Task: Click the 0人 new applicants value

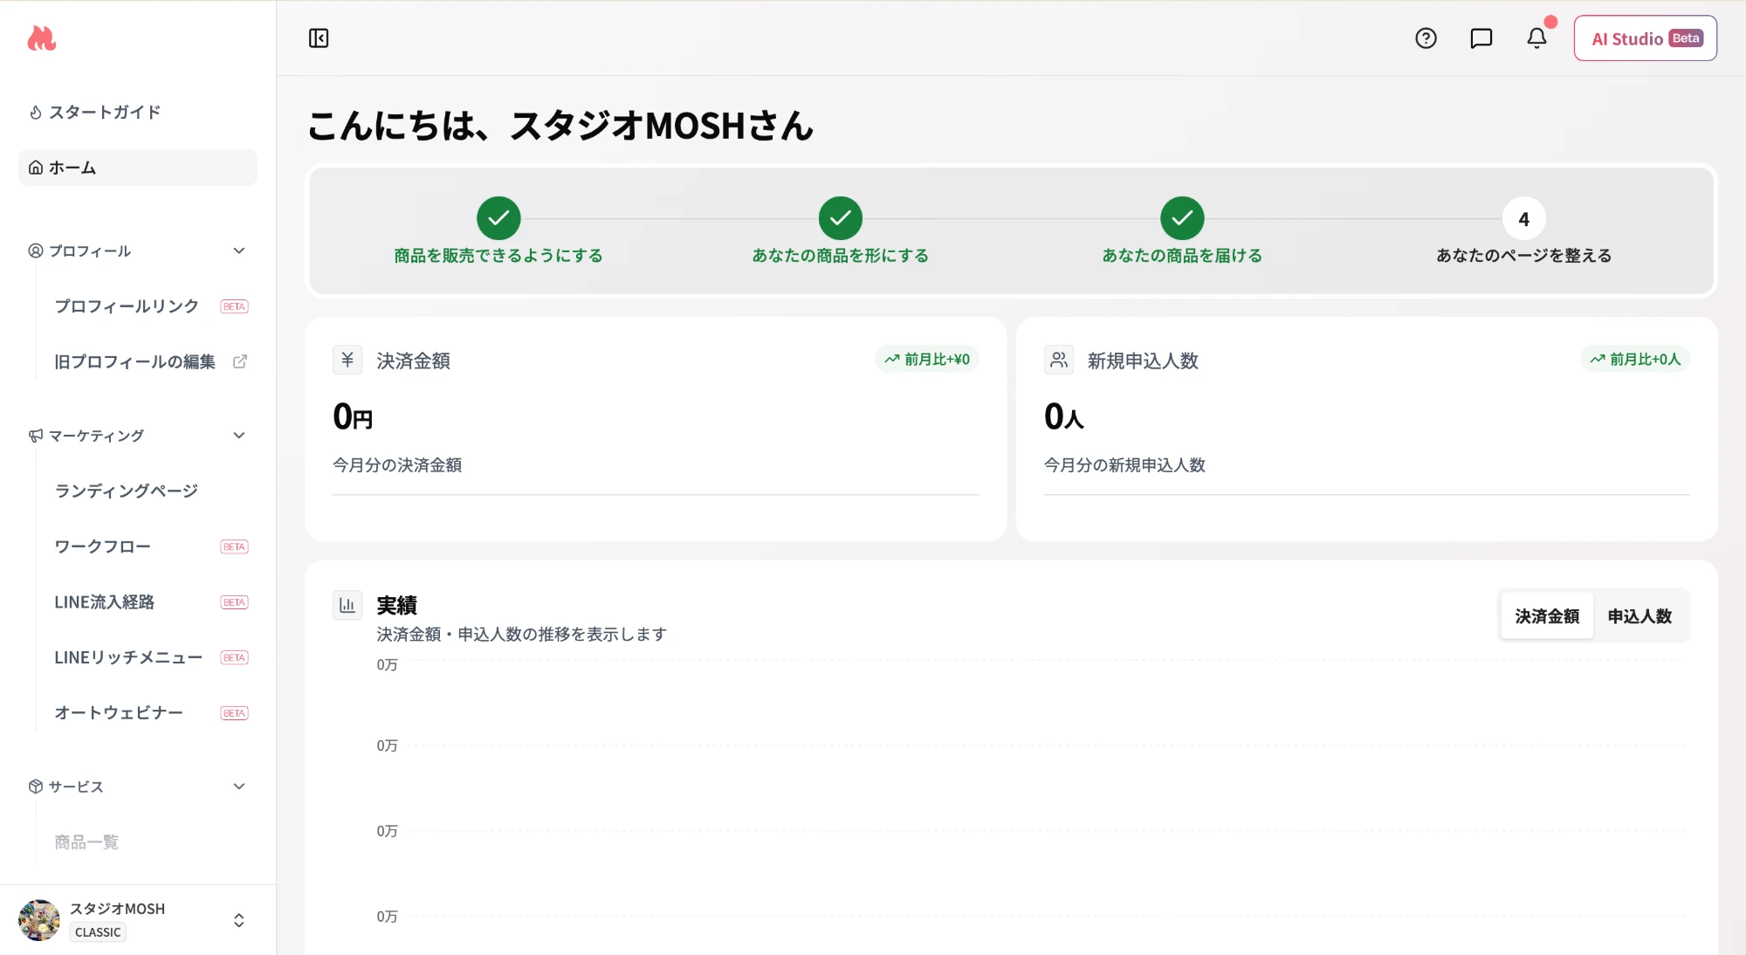Action: 1064,416
